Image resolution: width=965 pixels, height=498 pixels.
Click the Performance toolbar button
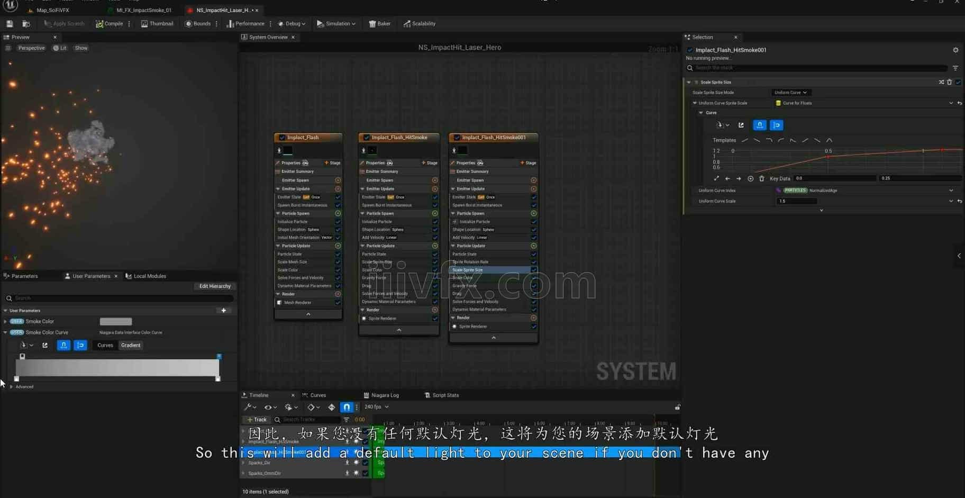pos(245,23)
